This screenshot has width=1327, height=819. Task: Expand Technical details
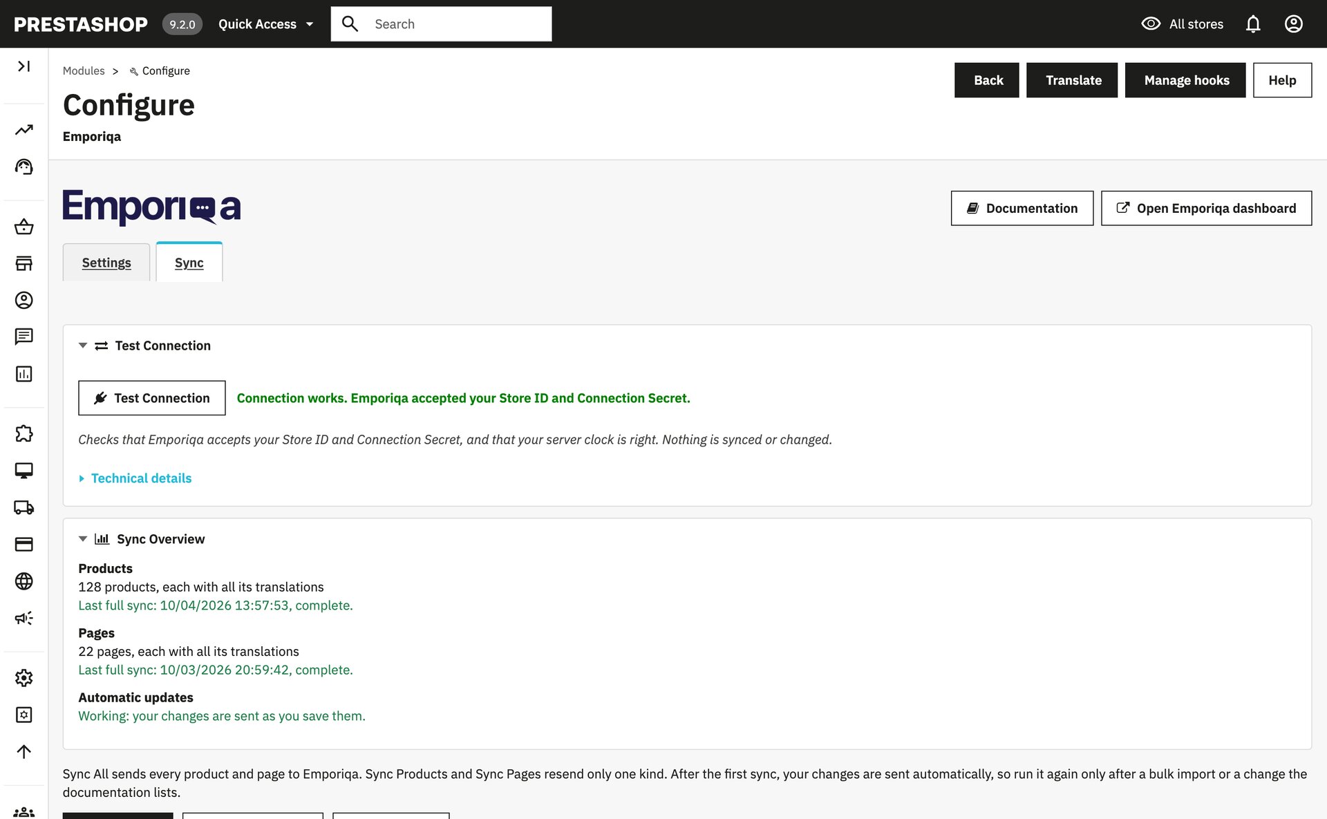135,478
